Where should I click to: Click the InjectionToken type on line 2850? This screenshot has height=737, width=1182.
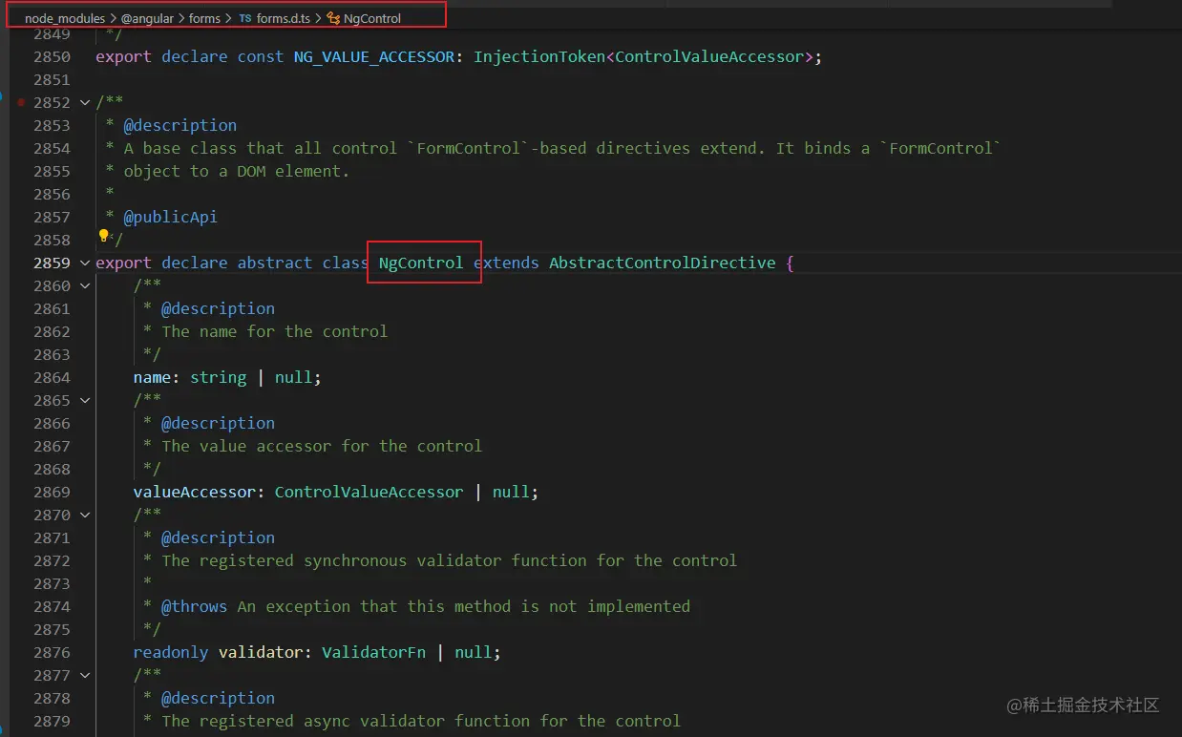pos(539,56)
